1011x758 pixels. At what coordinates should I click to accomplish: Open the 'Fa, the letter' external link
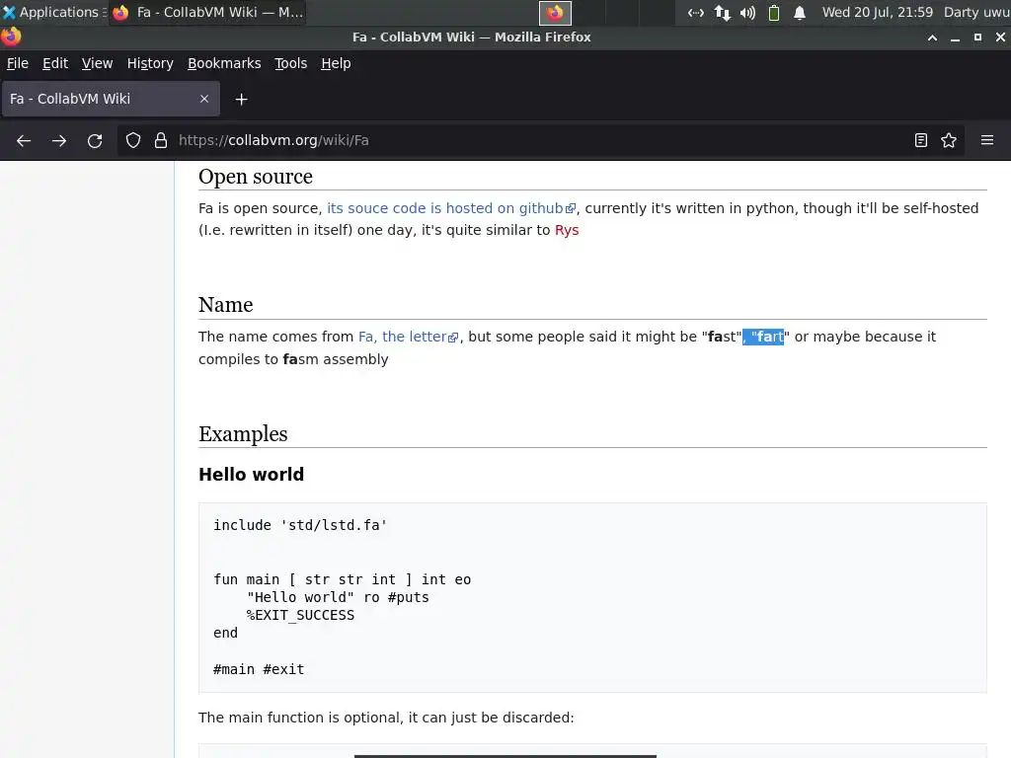[408, 337]
